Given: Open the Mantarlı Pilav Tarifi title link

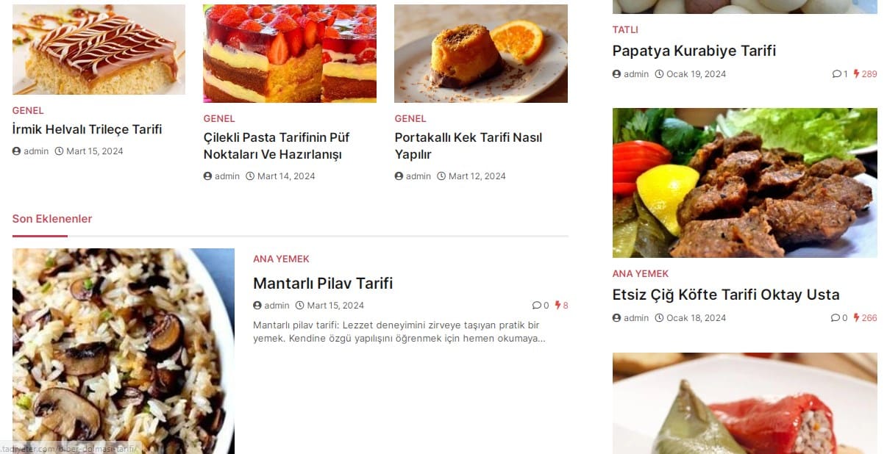Looking at the screenshot, I should pos(323,284).
